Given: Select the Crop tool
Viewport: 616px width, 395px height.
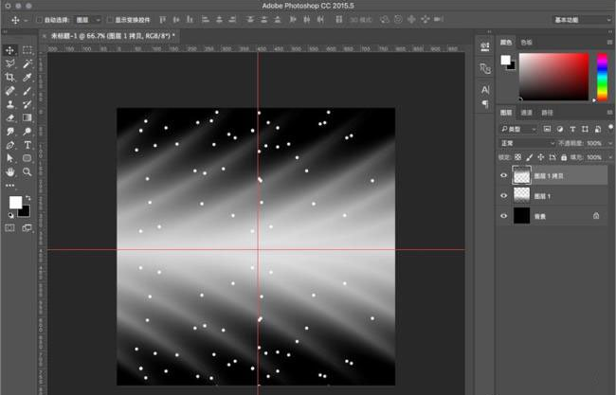Looking at the screenshot, I should coord(10,78).
